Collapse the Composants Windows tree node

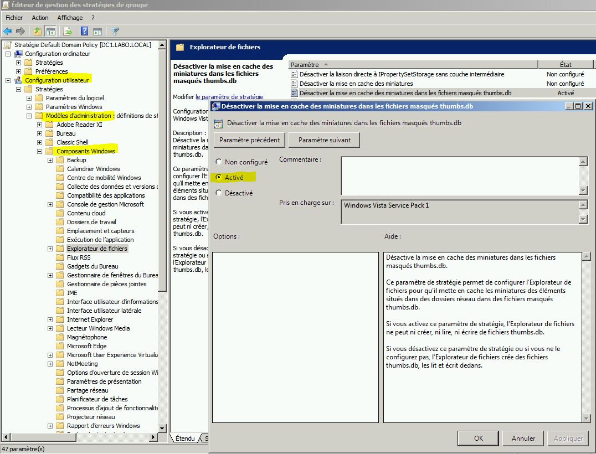[39, 151]
